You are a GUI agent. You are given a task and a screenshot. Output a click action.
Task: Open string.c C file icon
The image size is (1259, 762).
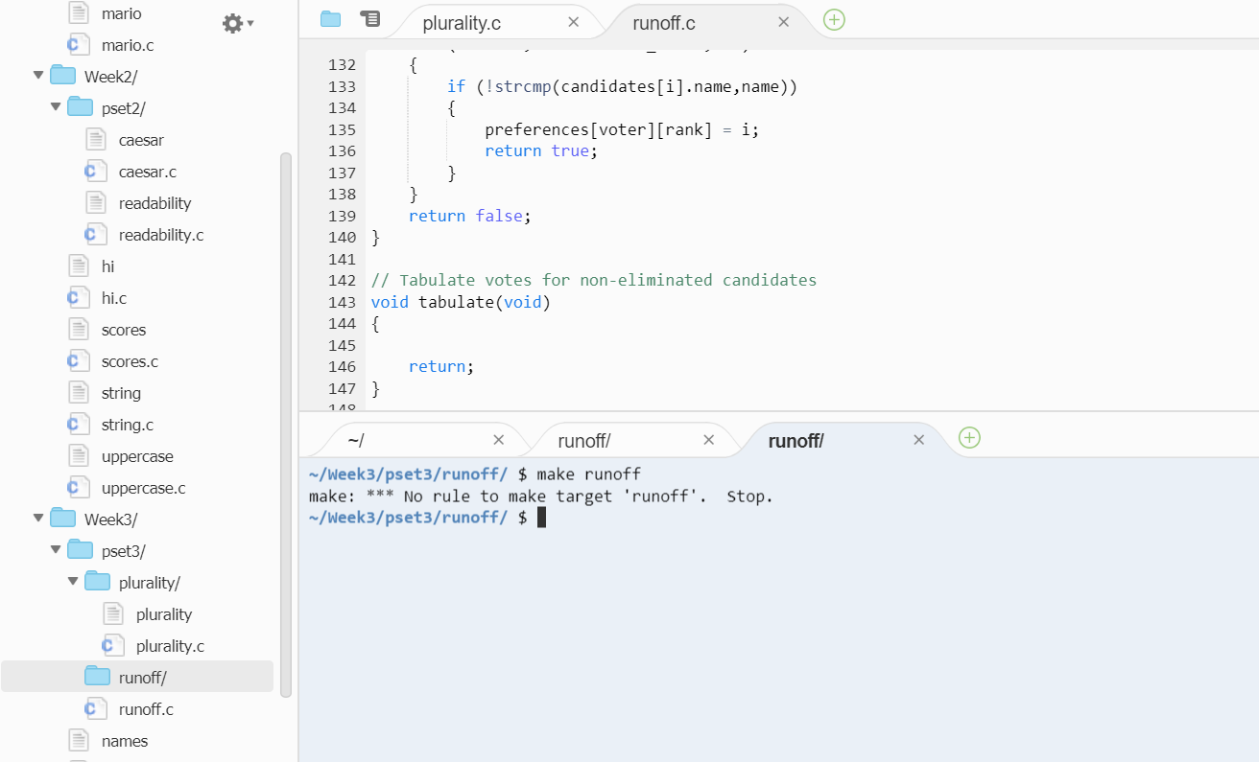pos(79,425)
